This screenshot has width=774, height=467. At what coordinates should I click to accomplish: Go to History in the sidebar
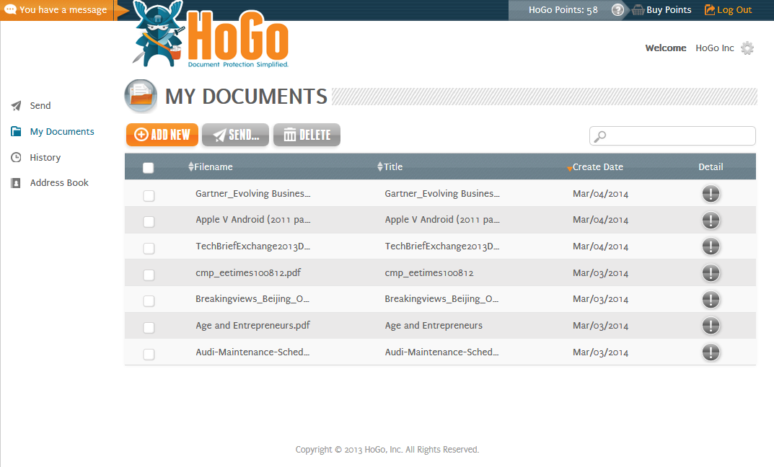45,158
